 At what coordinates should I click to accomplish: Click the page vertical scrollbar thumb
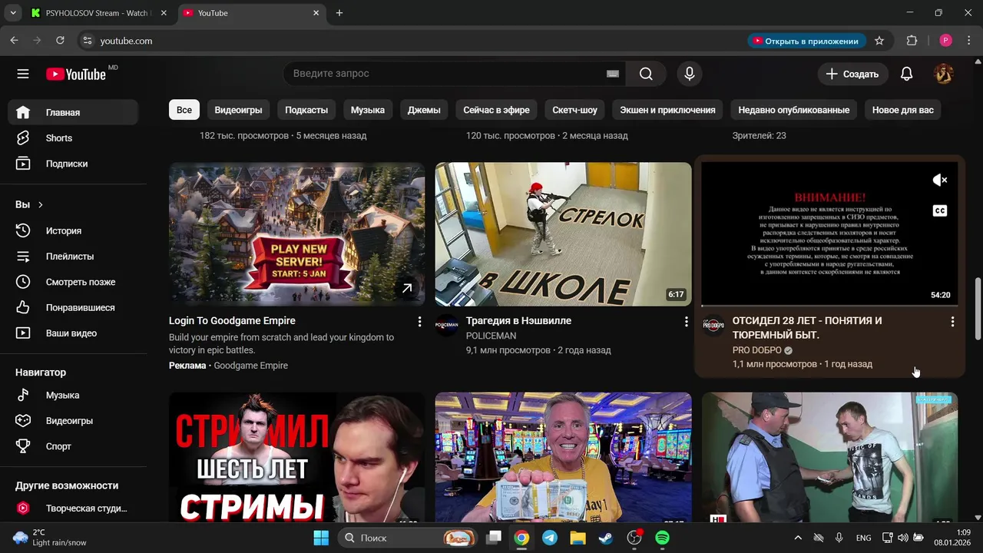(x=978, y=309)
